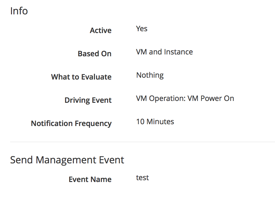This screenshot has height=197, width=275.
Task: Click the Driving Event field label
Action: click(88, 100)
